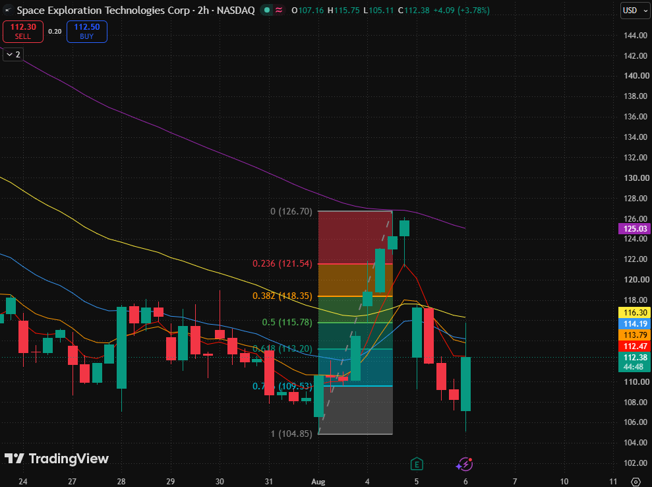
Task: Open the USD currency dropdown
Action: coord(636,11)
